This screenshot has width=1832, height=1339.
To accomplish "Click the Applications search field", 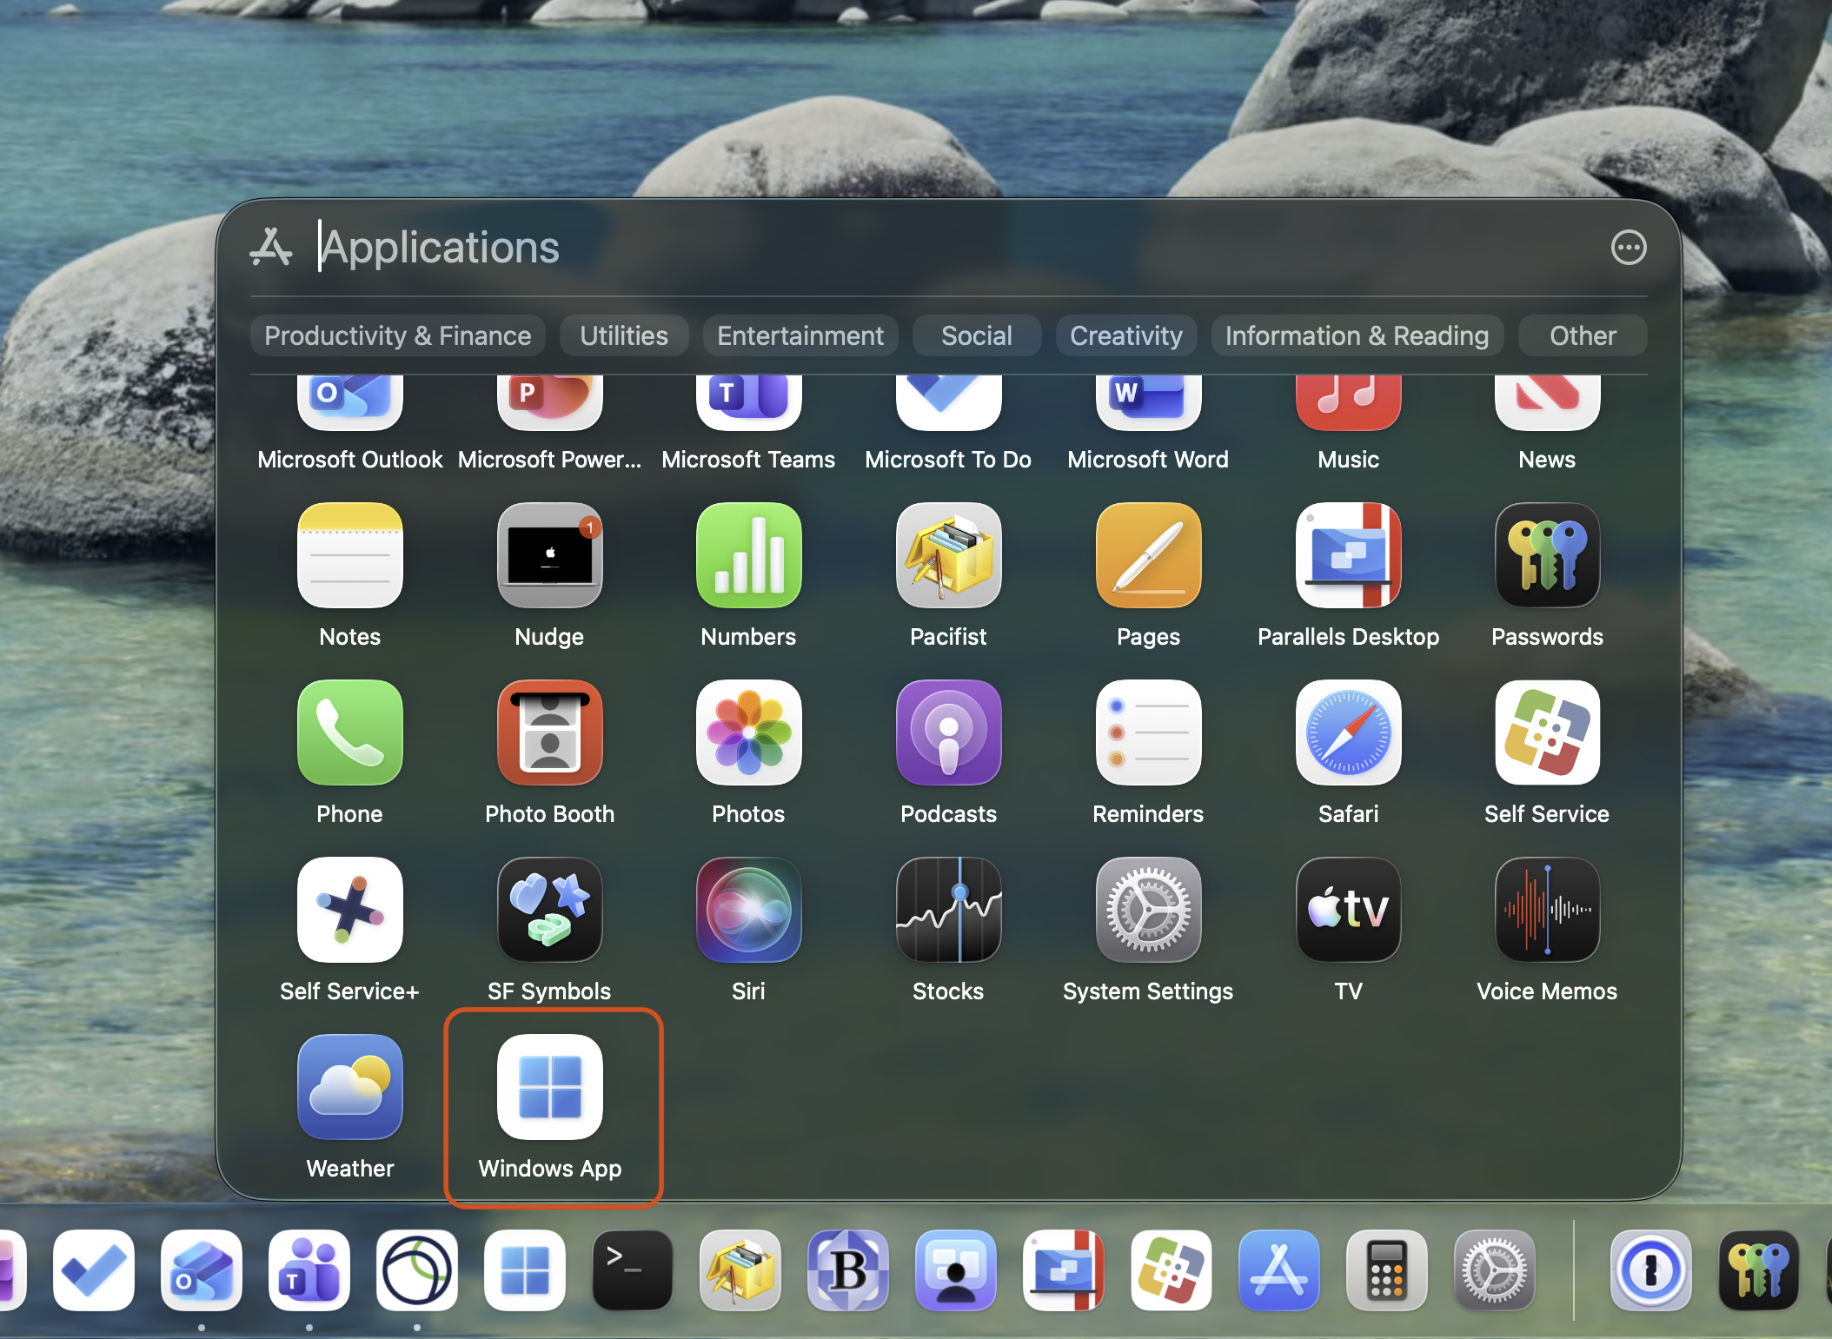I will (947, 248).
